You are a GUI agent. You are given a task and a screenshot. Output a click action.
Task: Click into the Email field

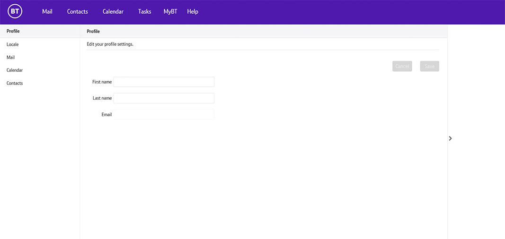click(164, 114)
